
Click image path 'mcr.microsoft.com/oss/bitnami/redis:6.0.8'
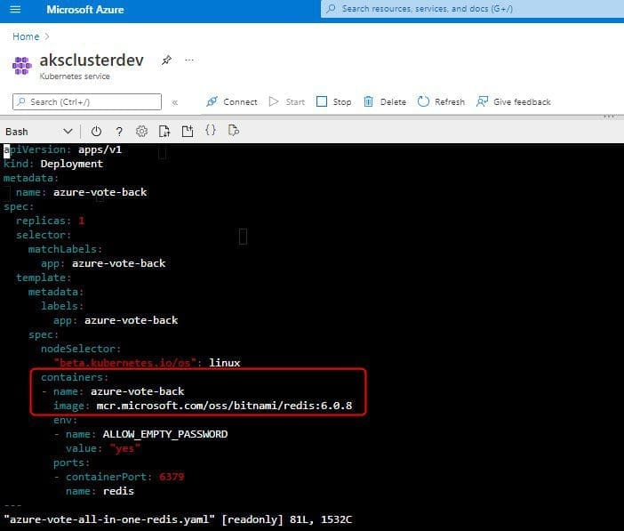[224, 406]
